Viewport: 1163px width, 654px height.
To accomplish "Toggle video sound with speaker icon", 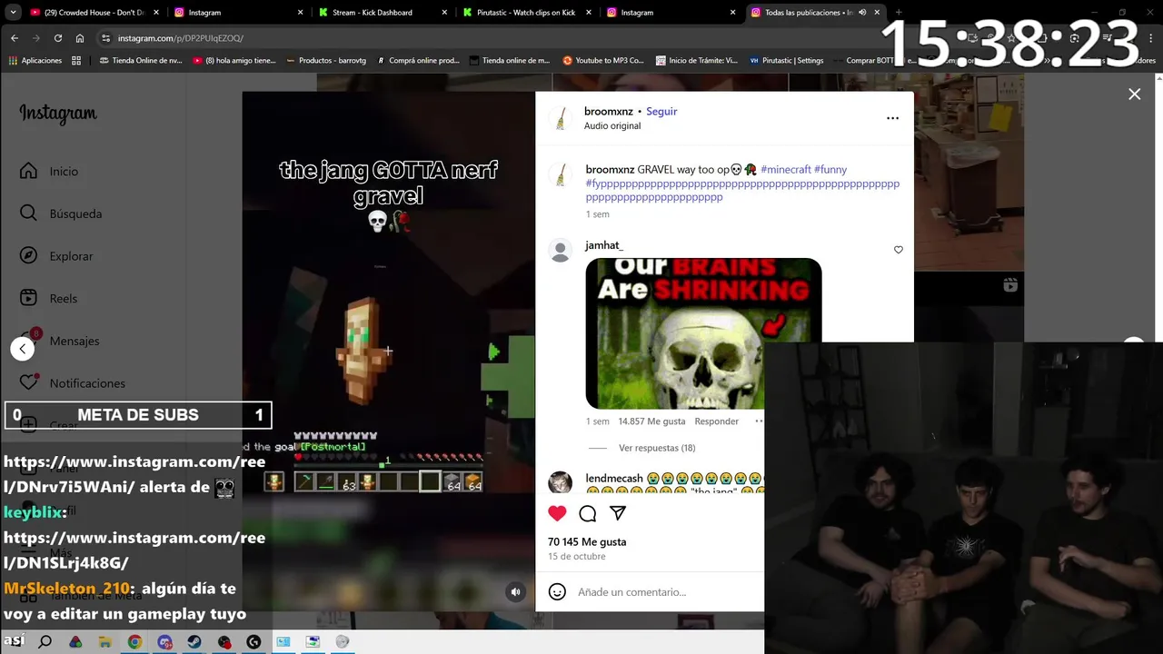I will 515,591.
